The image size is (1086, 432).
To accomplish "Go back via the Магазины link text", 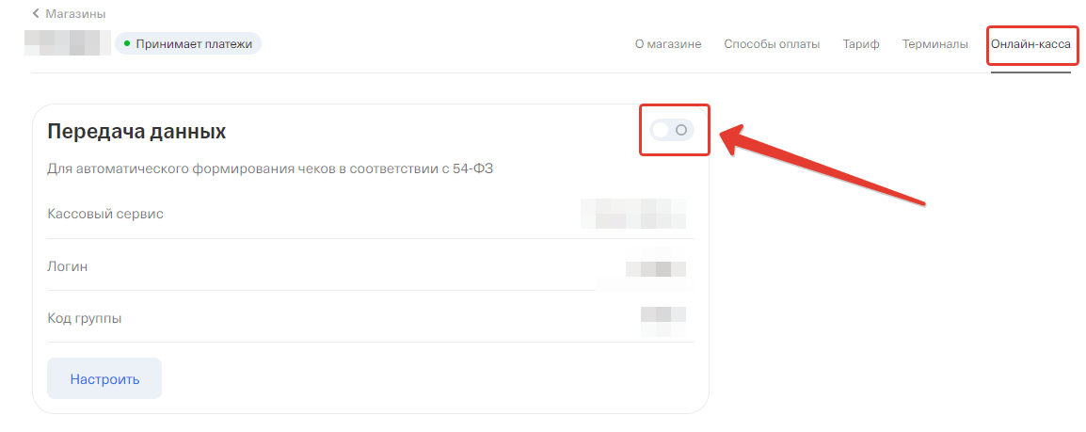I will click(x=75, y=14).
